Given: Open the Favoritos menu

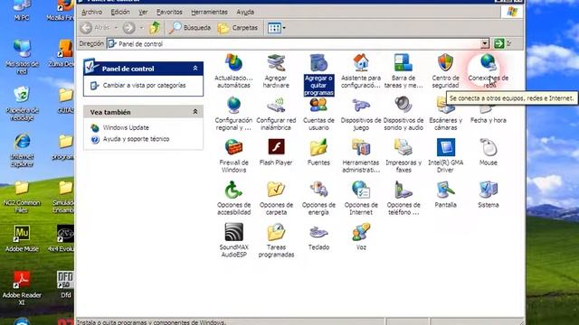Looking at the screenshot, I should 169,12.
